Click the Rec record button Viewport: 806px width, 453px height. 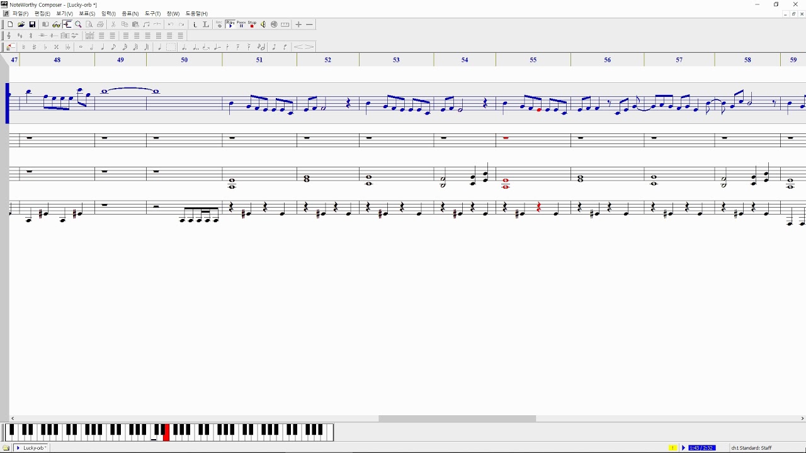click(219, 25)
